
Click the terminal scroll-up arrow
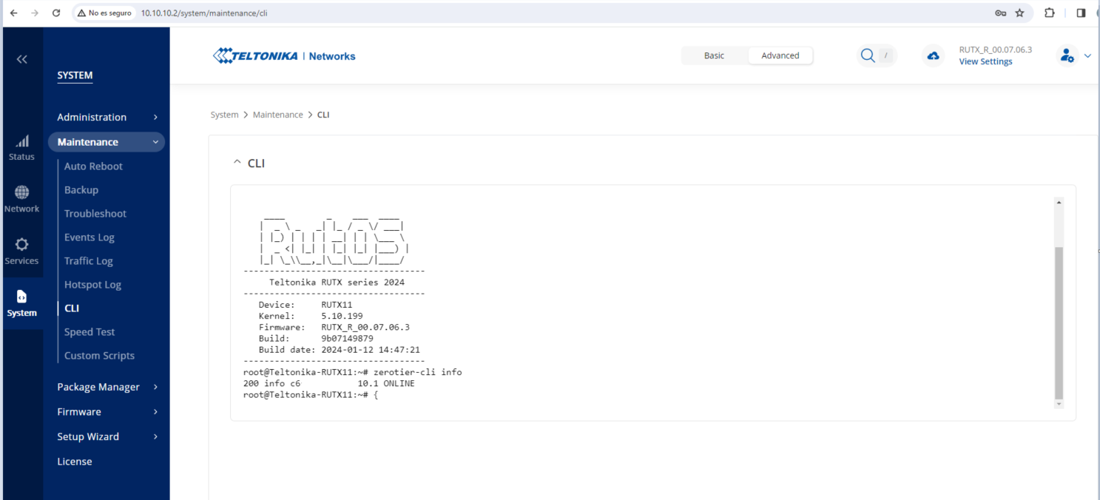tap(1059, 202)
